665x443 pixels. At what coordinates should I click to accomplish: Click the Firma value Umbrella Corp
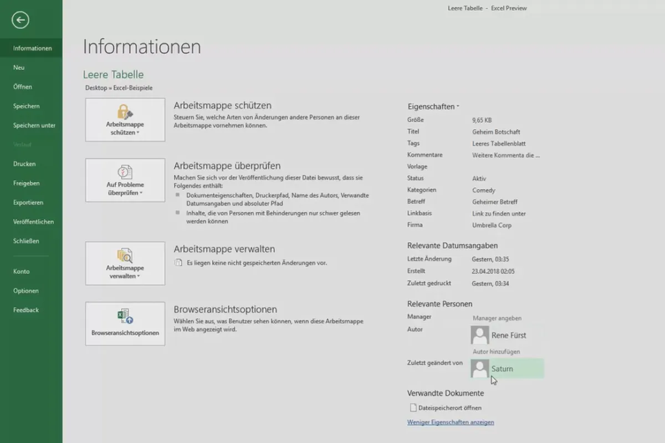(x=492, y=225)
